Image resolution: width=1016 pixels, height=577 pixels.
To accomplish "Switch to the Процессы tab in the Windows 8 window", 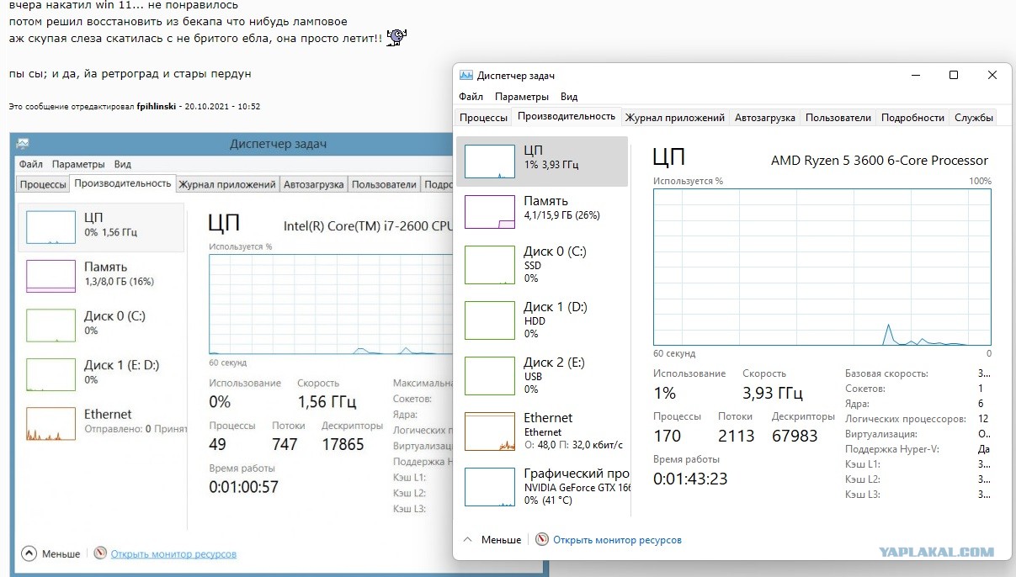I will pyautogui.click(x=43, y=184).
